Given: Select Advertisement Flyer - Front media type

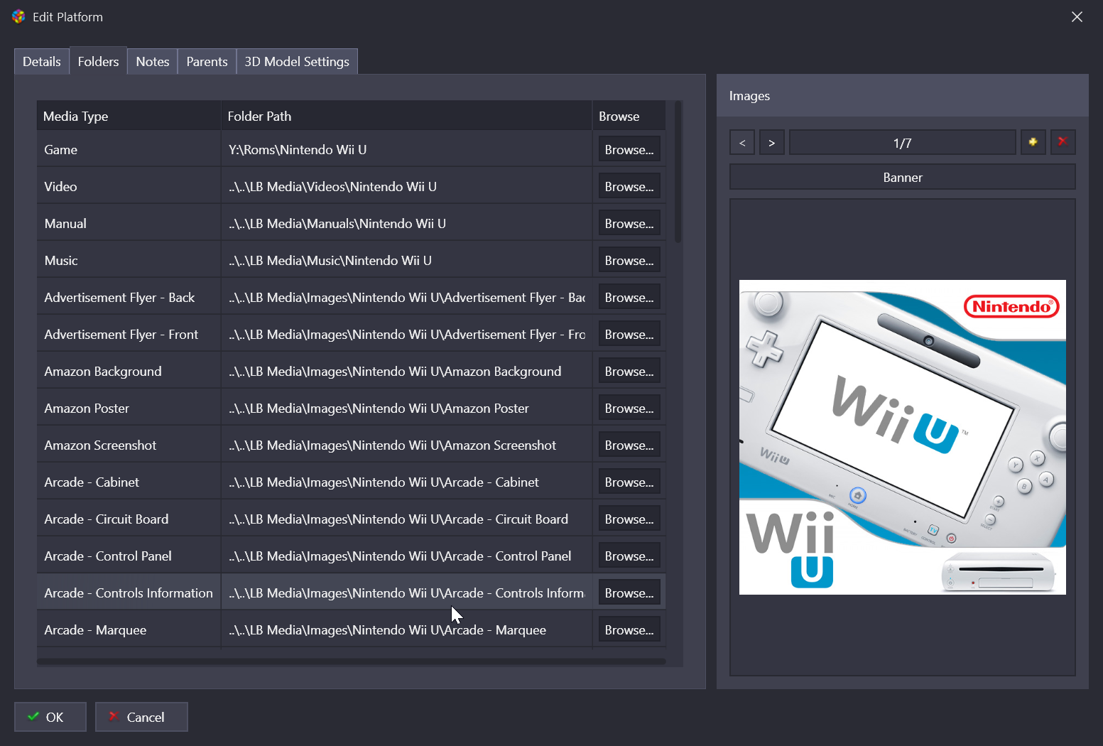Looking at the screenshot, I should pyautogui.click(x=129, y=334).
